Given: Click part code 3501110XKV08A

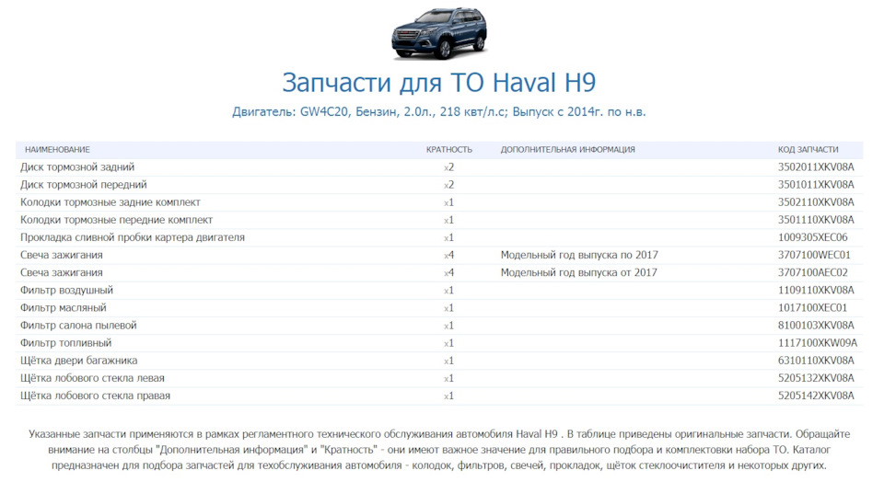Looking at the screenshot, I should tap(816, 220).
